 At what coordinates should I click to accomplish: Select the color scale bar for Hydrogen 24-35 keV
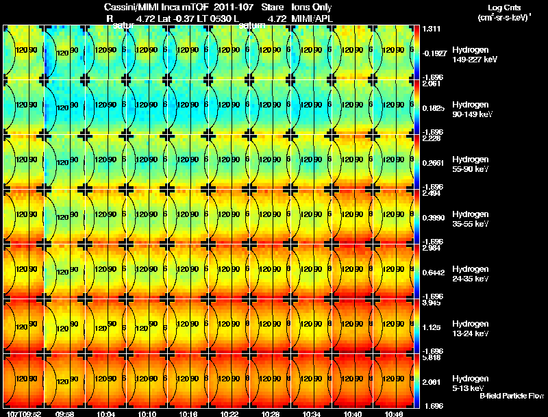click(416, 272)
